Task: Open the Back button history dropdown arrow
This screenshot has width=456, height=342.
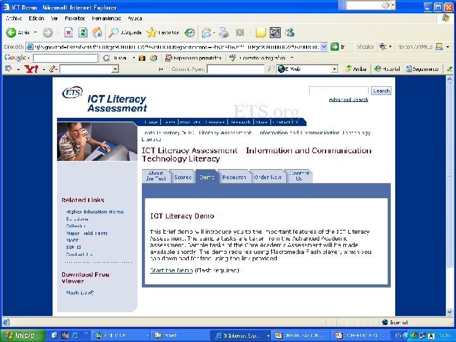Action: coord(35,32)
